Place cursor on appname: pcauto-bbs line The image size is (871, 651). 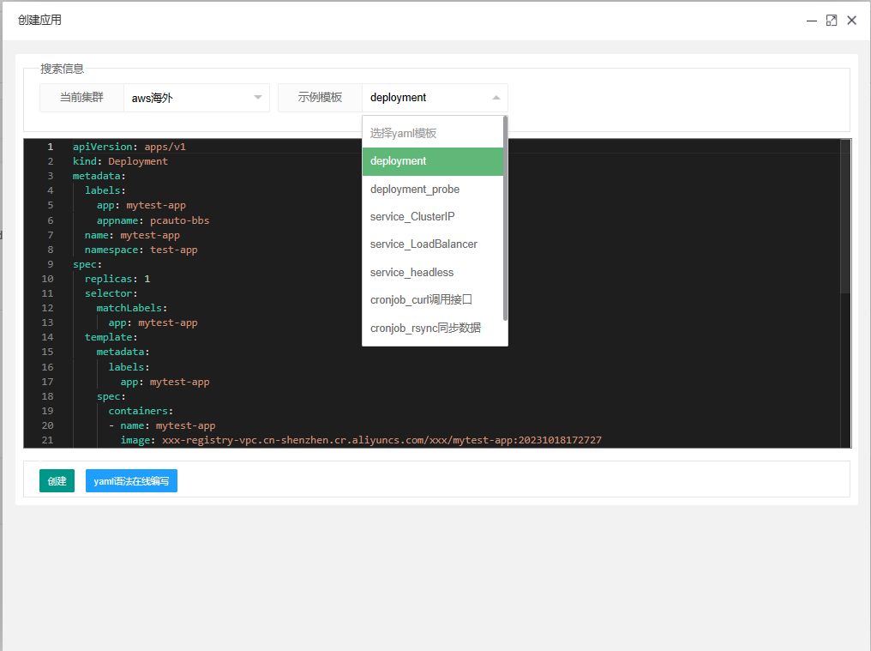(153, 220)
